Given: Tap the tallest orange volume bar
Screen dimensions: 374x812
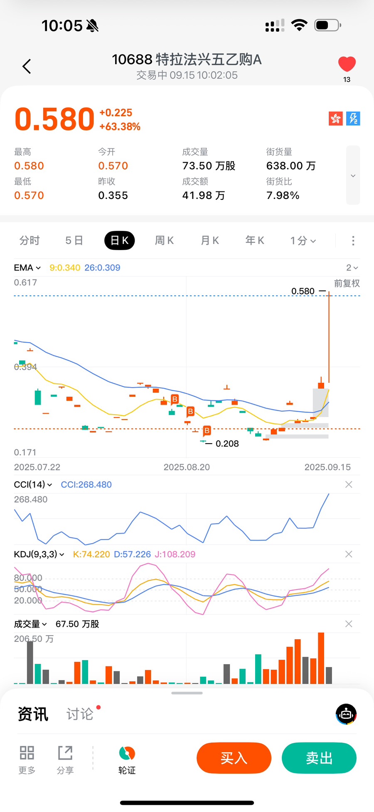Looking at the screenshot, I should [x=321, y=658].
